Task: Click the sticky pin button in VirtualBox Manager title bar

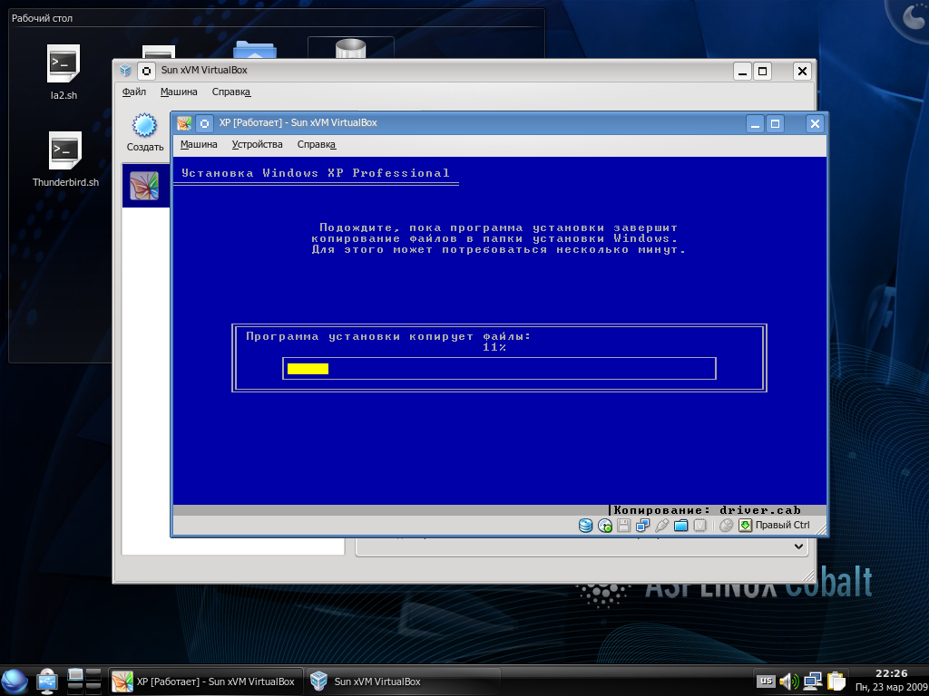Action: click(146, 71)
